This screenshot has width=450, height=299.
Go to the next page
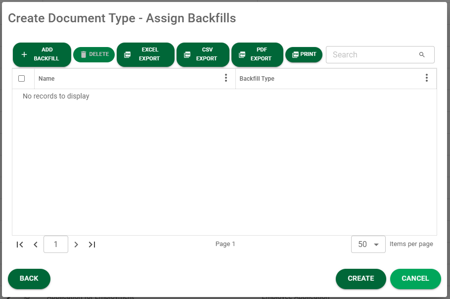click(76, 245)
